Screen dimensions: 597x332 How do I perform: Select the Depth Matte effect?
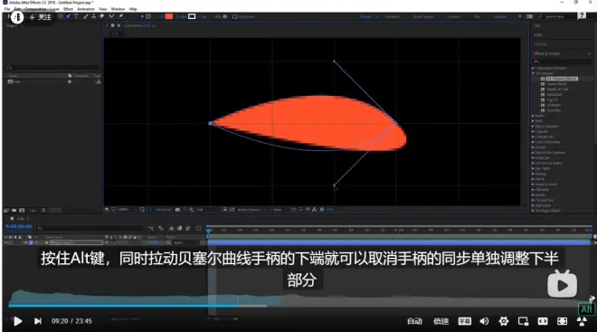pos(556,84)
